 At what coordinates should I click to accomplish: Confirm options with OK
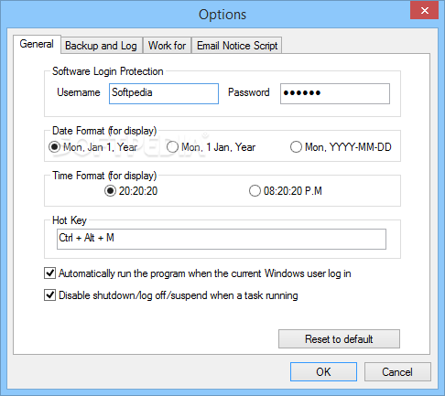323,371
